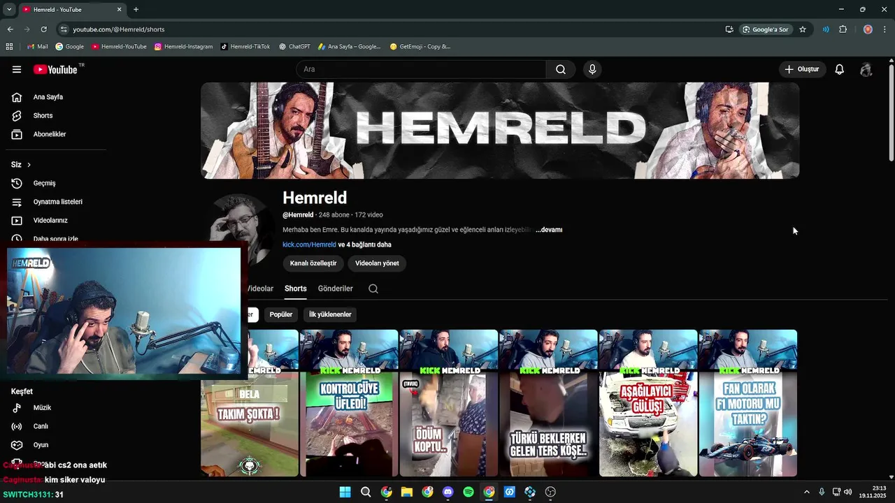Open OBS Studio from taskbar
Viewport: 895px width, 503px height.
(x=550, y=492)
